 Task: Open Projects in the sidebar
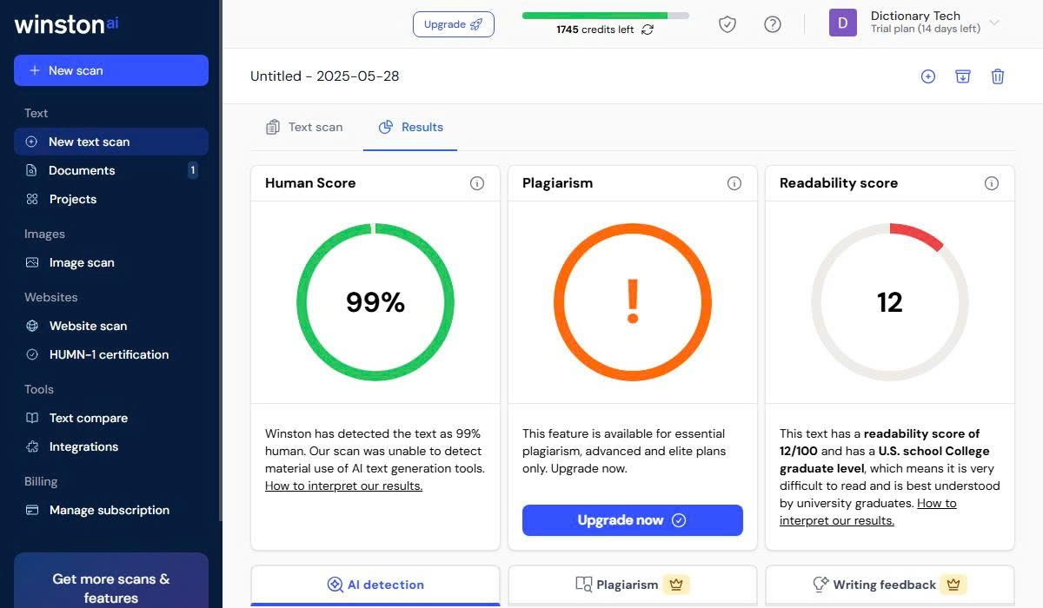pyautogui.click(x=111, y=199)
